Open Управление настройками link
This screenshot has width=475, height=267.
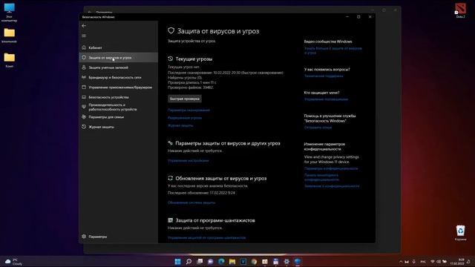[x=188, y=160]
